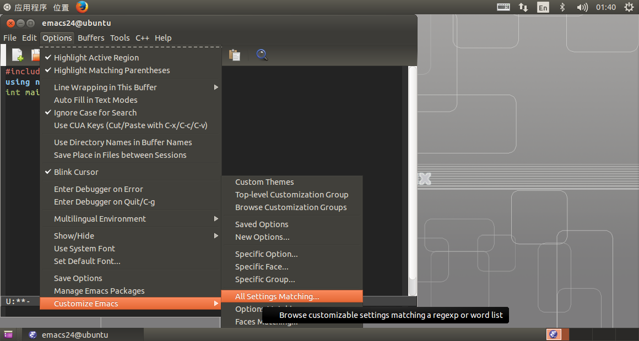Enable Enter Debugger on Quit/C-g
Image resolution: width=639 pixels, height=341 pixels.
131,202
